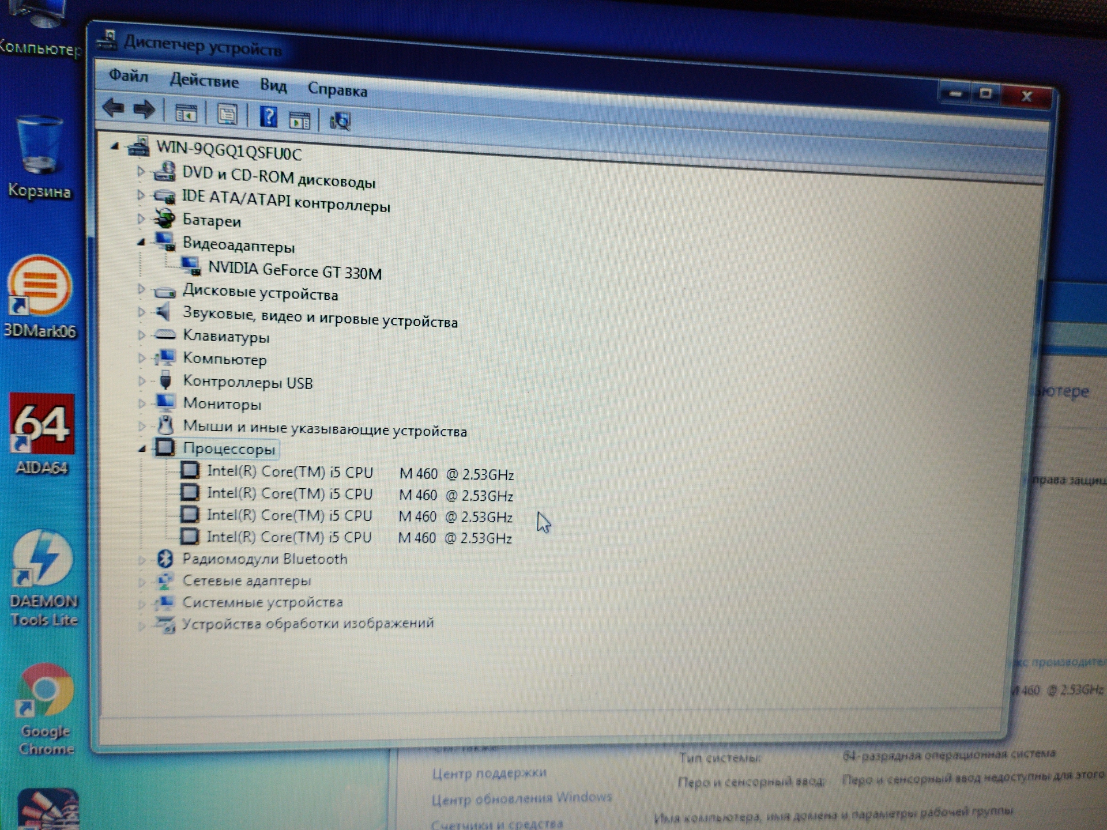Click the Мониторы monitor icon
Screen dimensions: 1107x830
tap(165, 402)
